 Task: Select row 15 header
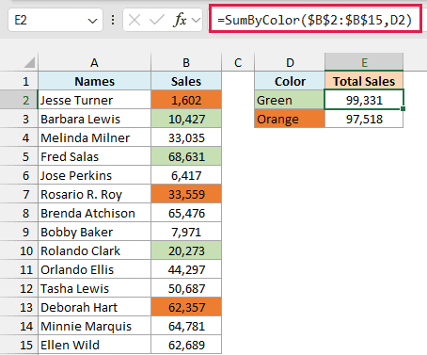(19, 345)
